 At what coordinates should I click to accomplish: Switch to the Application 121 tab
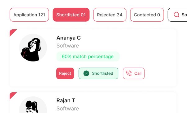[x=29, y=15]
